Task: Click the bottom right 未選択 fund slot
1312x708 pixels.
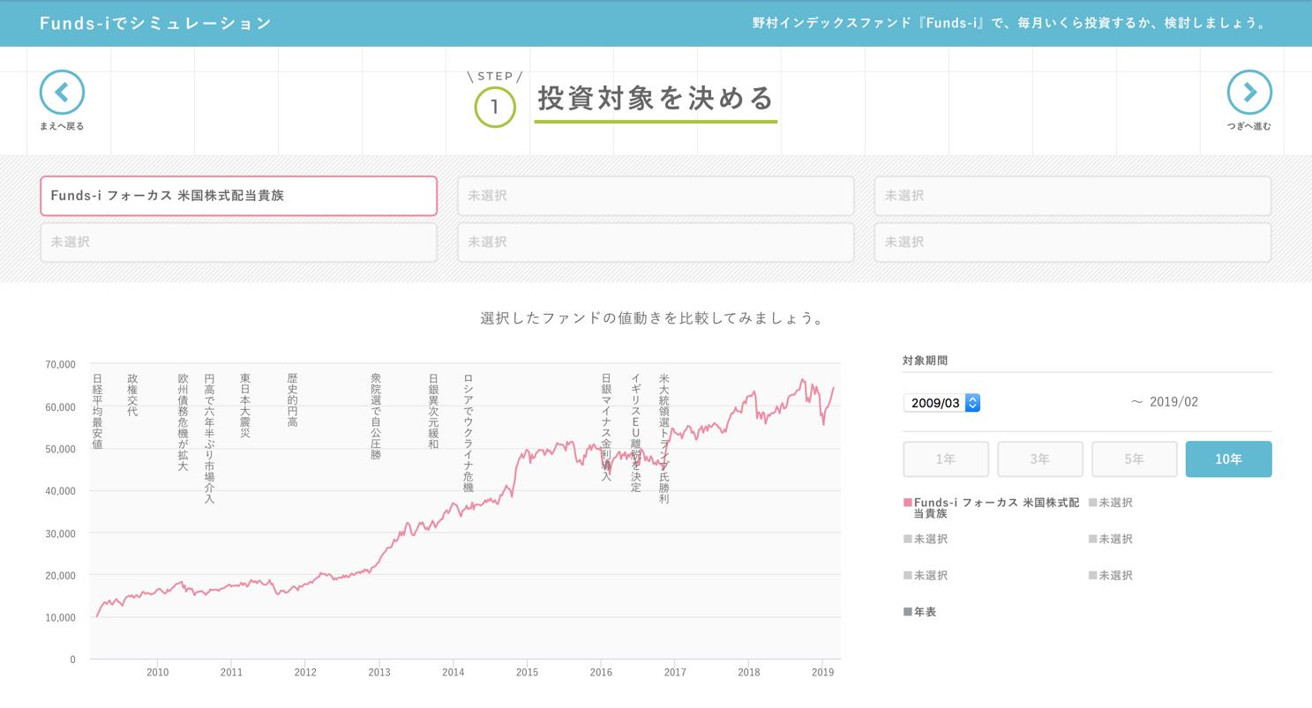Action: pos(1073,242)
